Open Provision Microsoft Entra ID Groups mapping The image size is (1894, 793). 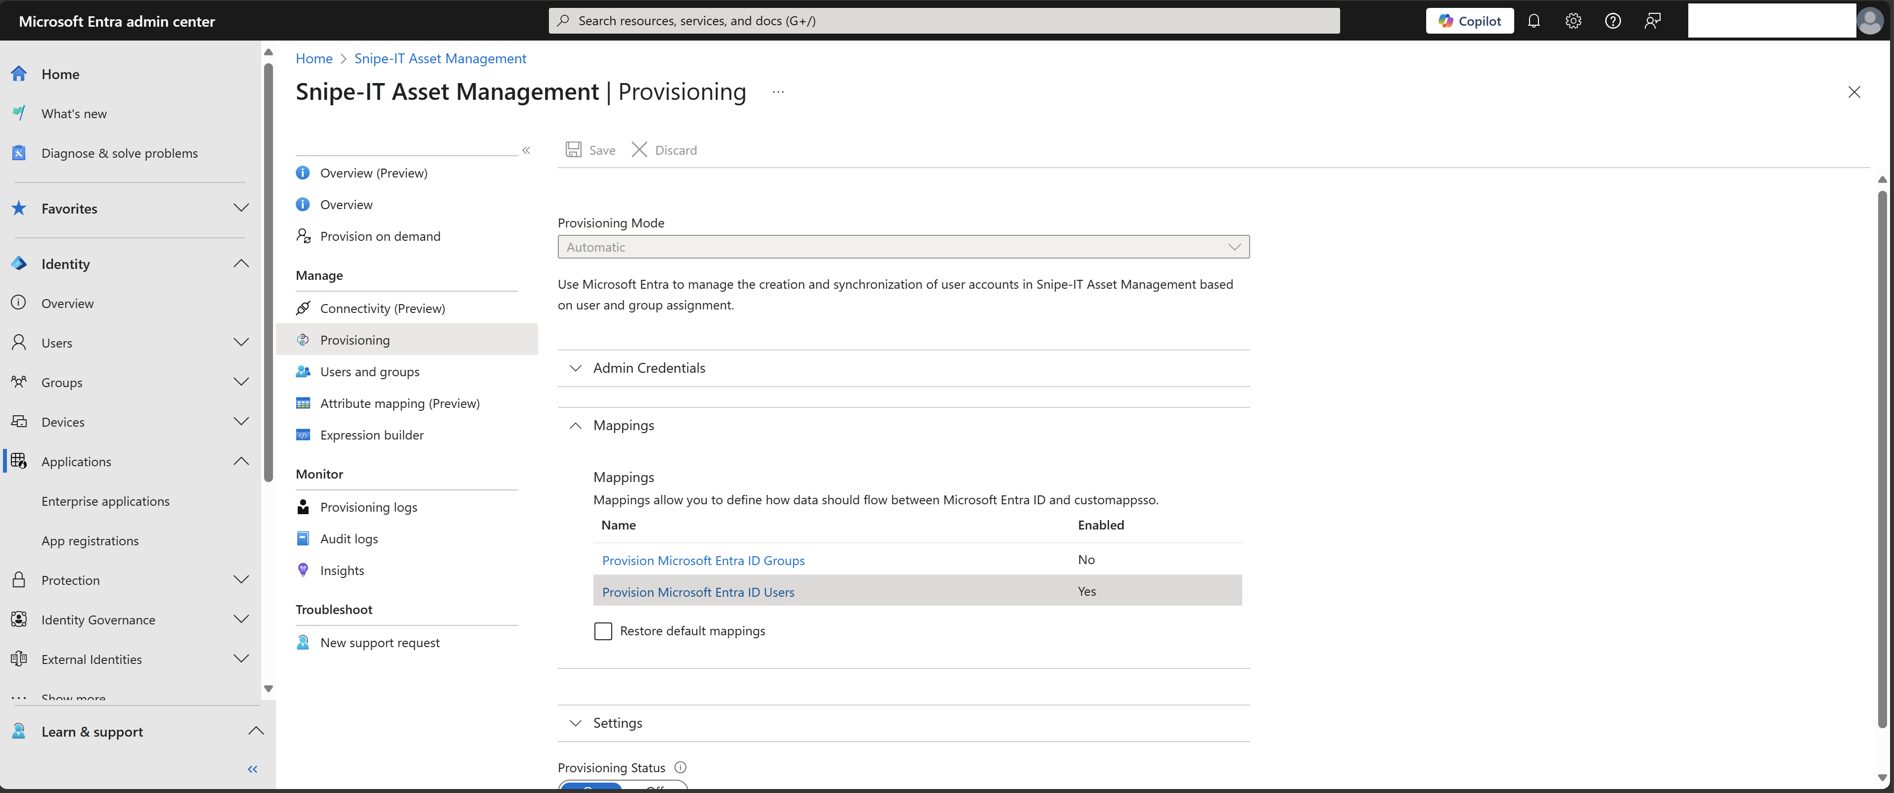tap(703, 560)
